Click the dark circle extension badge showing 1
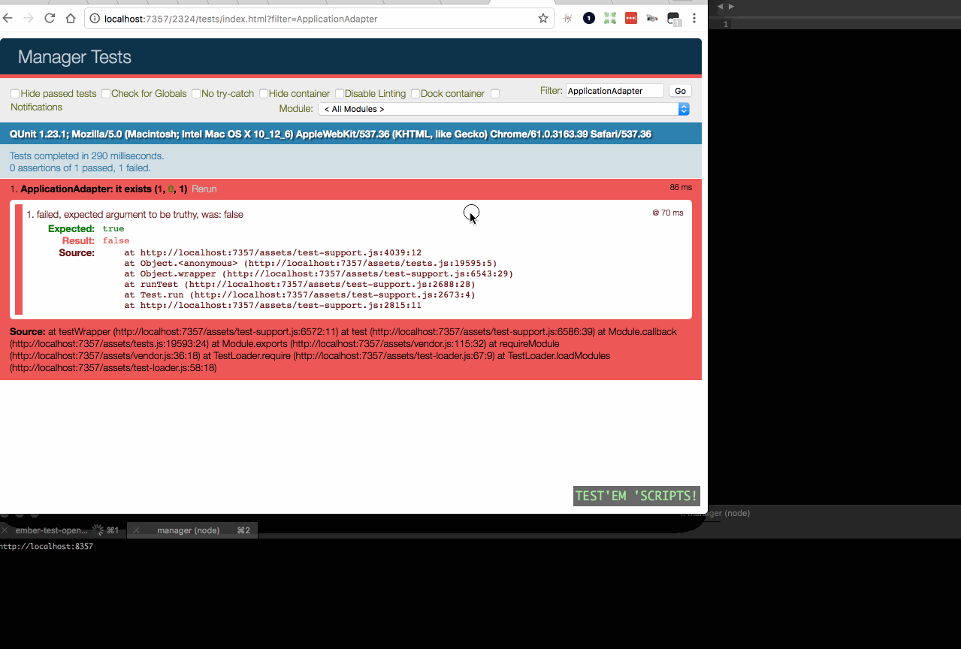 (x=588, y=17)
